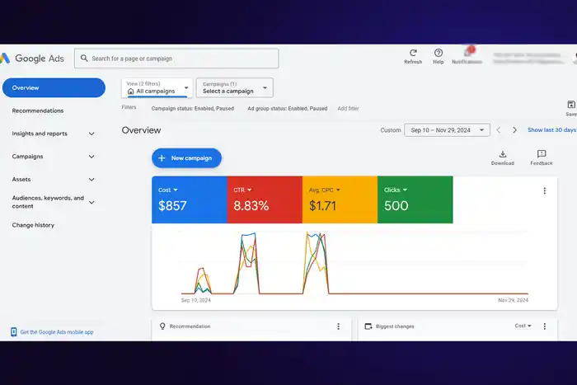Open the Cost dropdown in the Biggest changes card
The width and height of the screenshot is (577, 385).
coord(523,326)
